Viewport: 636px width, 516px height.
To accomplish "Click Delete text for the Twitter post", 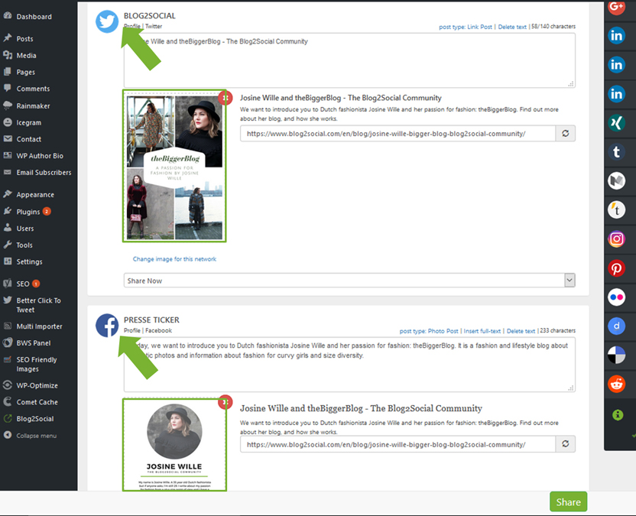I will (x=512, y=27).
